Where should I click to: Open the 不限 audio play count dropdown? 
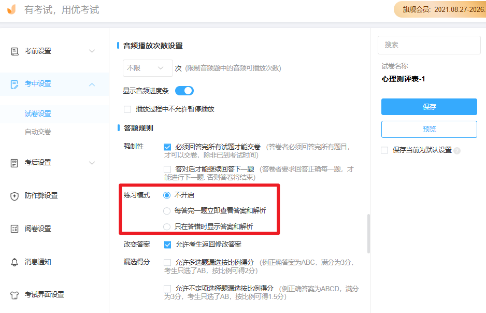pyautogui.click(x=147, y=68)
